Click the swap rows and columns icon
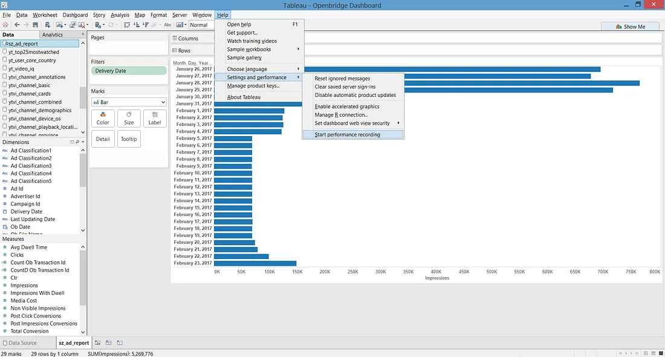This screenshot has width=665, height=357. pyautogui.click(x=127, y=25)
